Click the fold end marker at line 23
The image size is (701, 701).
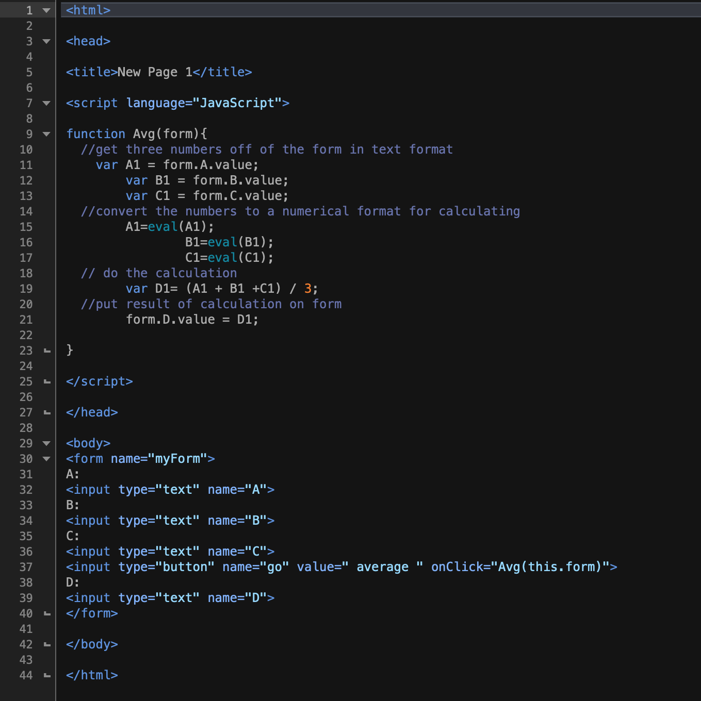[45, 350]
